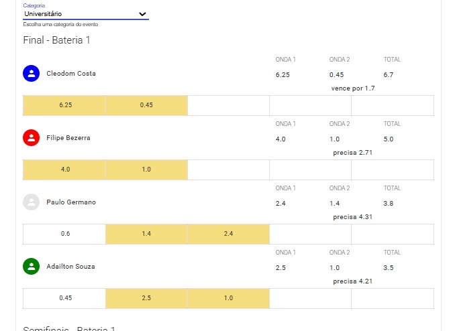Click the Paulo Germano name
This screenshot has height=331, width=455.
point(71,202)
